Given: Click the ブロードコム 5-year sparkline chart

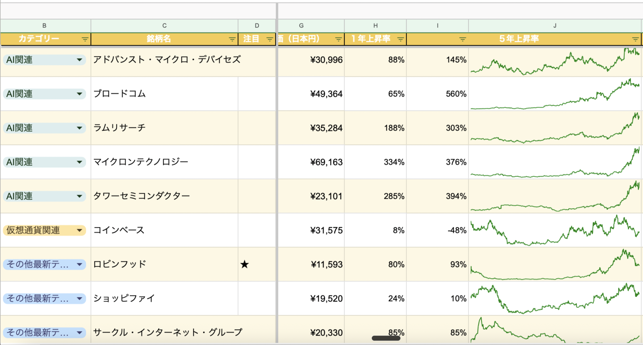Looking at the screenshot, I should point(555,94).
